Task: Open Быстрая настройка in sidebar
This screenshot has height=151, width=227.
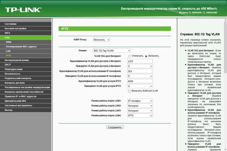Action: [x=26, y=28]
